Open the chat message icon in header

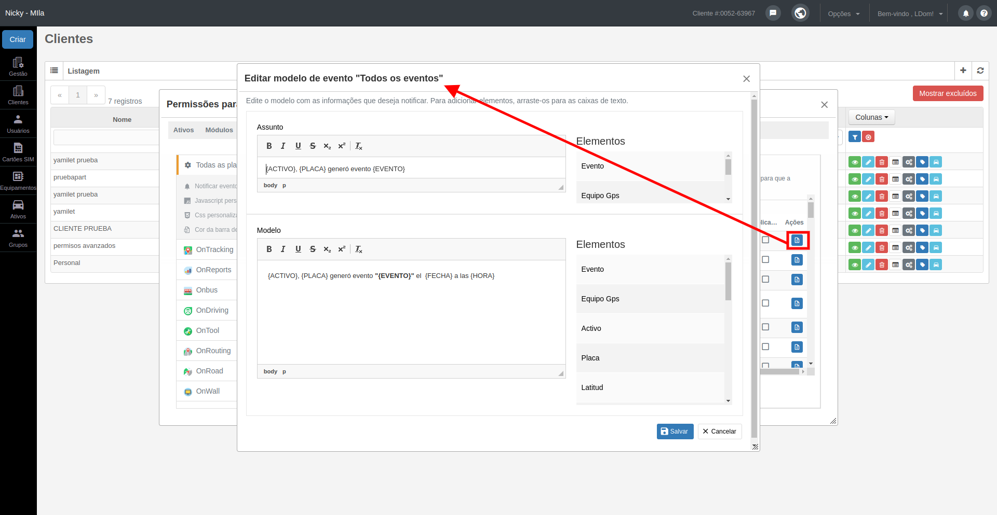[773, 13]
